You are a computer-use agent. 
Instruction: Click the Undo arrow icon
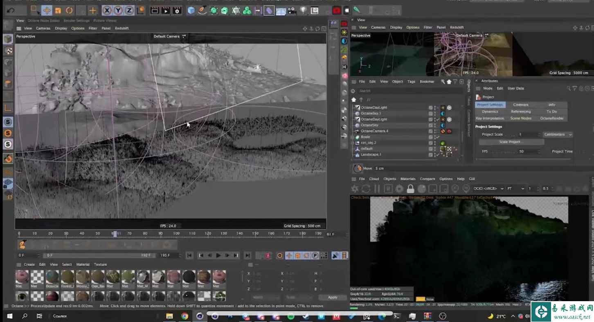tap(10, 10)
